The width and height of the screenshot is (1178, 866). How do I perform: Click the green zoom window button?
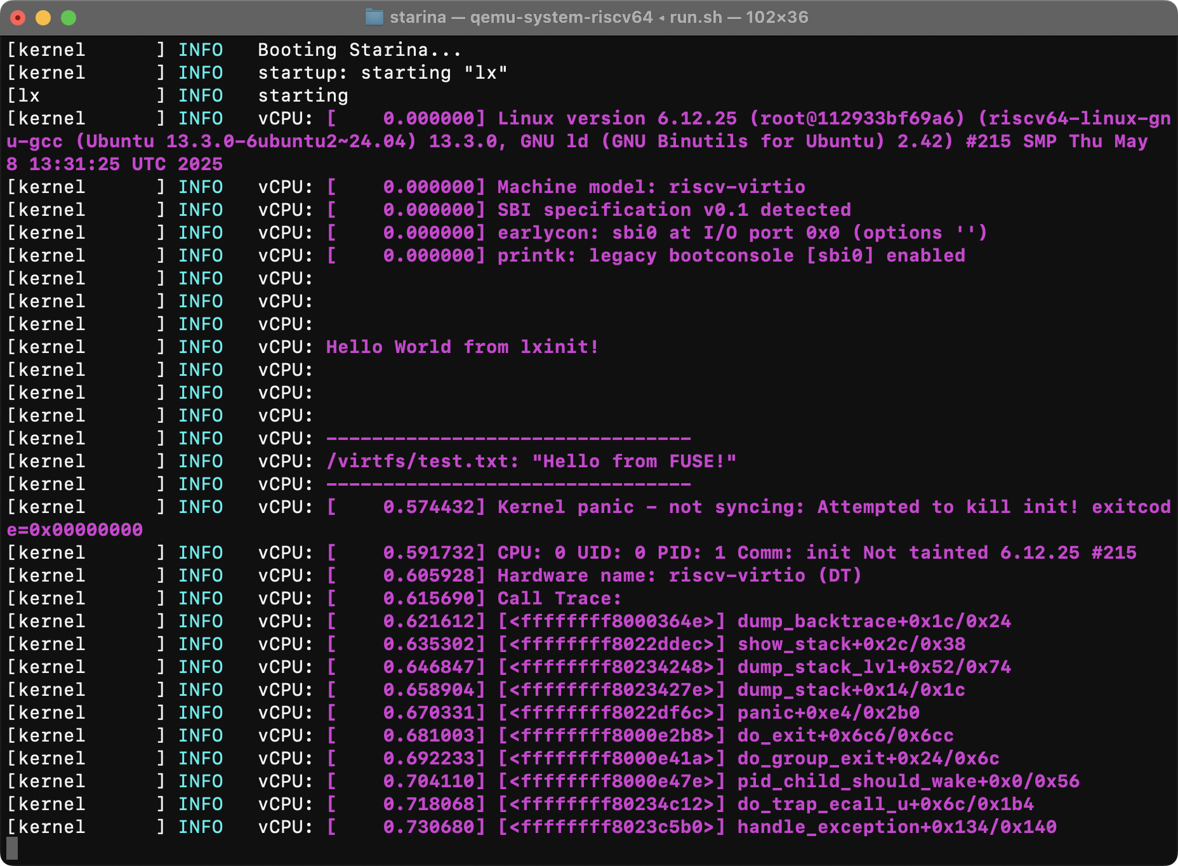(69, 18)
